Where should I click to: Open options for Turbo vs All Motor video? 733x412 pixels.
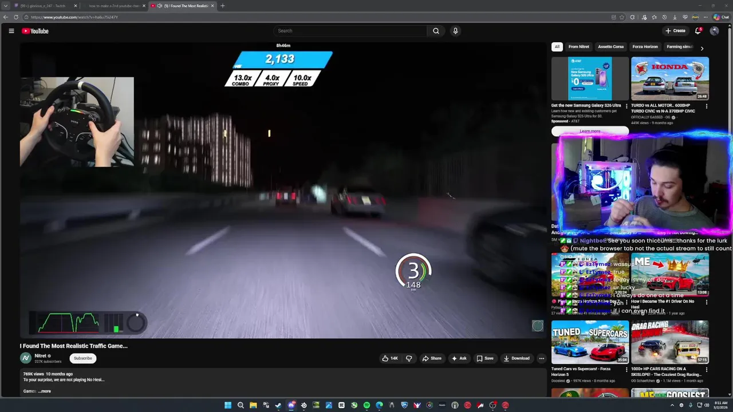click(706, 106)
